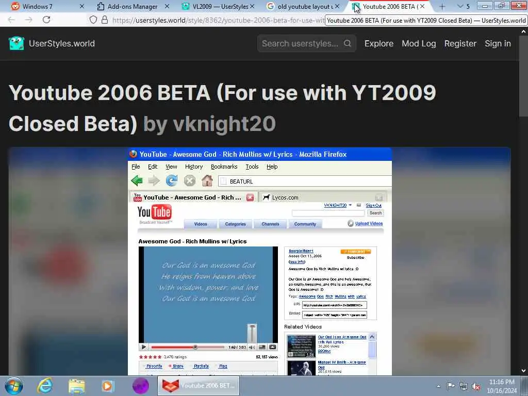Click the muted volume tray icon
Viewport: 528px width, 396px height.
(x=476, y=386)
